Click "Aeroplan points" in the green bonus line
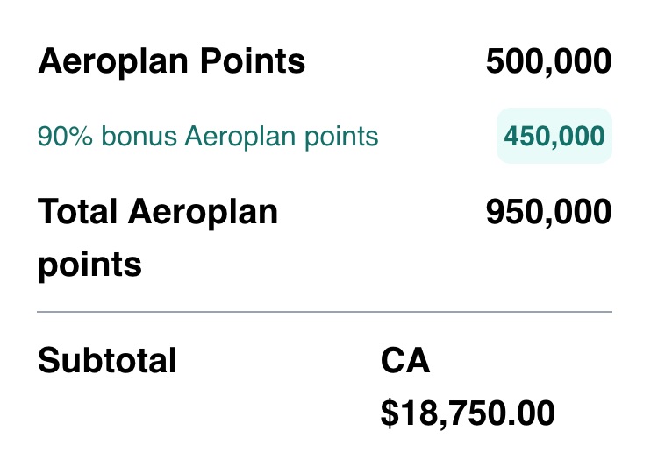 tap(282, 137)
